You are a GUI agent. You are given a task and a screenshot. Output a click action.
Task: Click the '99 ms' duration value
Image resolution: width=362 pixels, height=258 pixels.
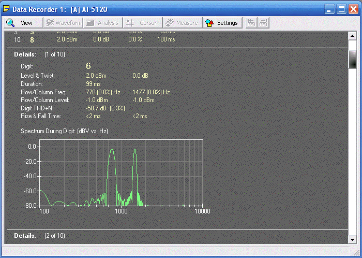pyautogui.click(x=93, y=84)
